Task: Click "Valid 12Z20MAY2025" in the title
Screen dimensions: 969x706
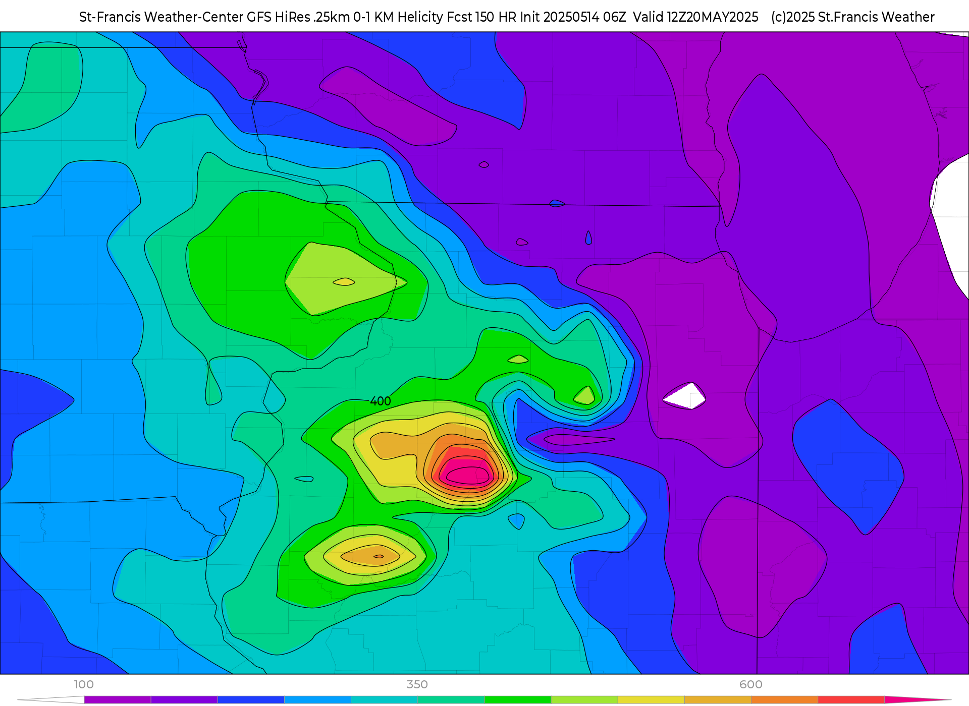Action: tap(695, 17)
